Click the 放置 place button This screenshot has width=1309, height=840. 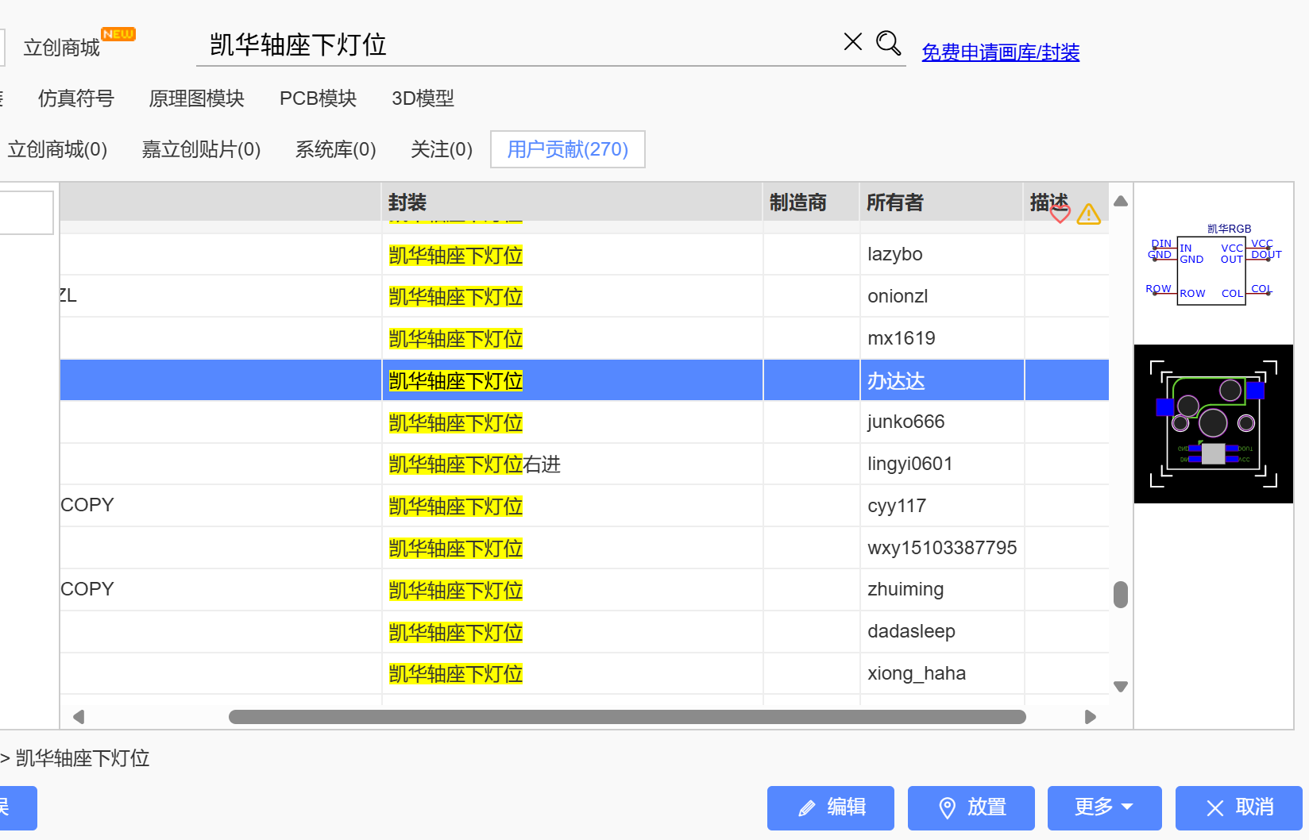pyautogui.click(x=971, y=808)
